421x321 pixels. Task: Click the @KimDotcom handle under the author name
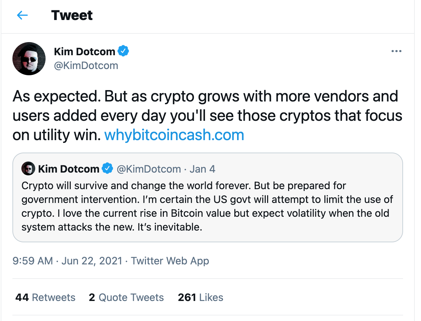tap(86, 65)
